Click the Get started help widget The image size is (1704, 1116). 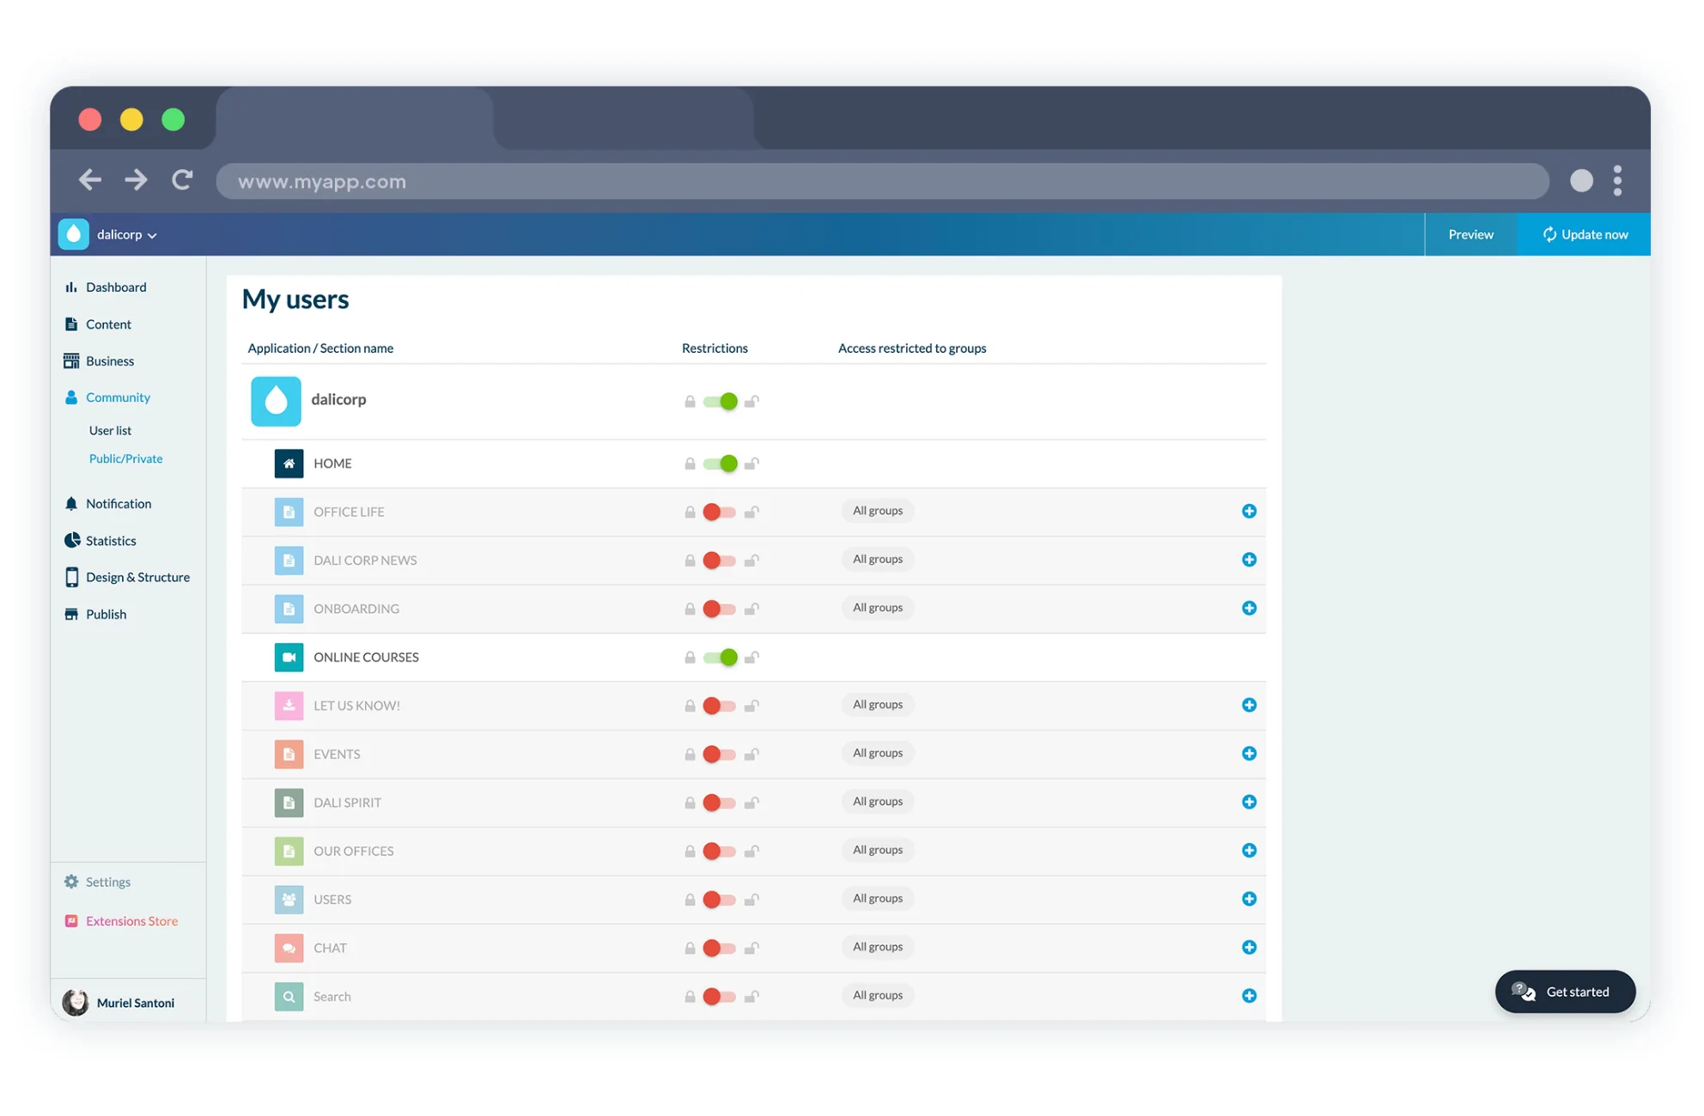tap(1565, 992)
